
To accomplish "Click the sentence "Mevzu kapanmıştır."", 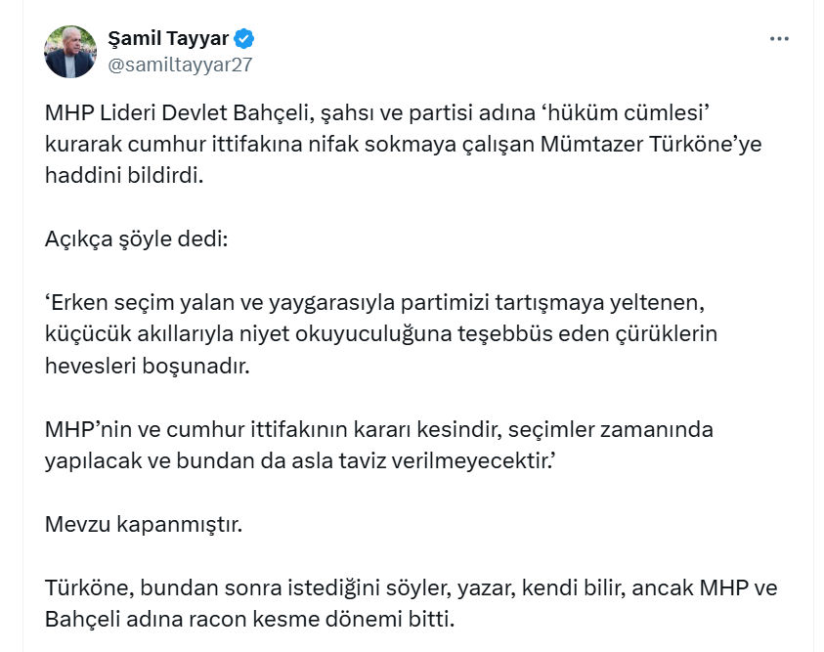I will click(x=143, y=523).
